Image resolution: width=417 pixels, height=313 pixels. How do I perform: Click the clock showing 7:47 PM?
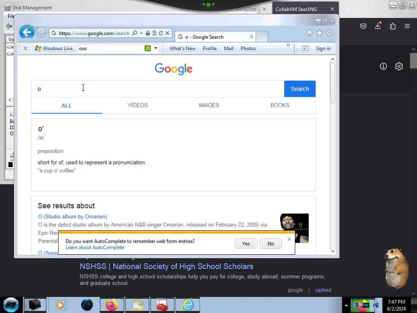[x=396, y=305]
